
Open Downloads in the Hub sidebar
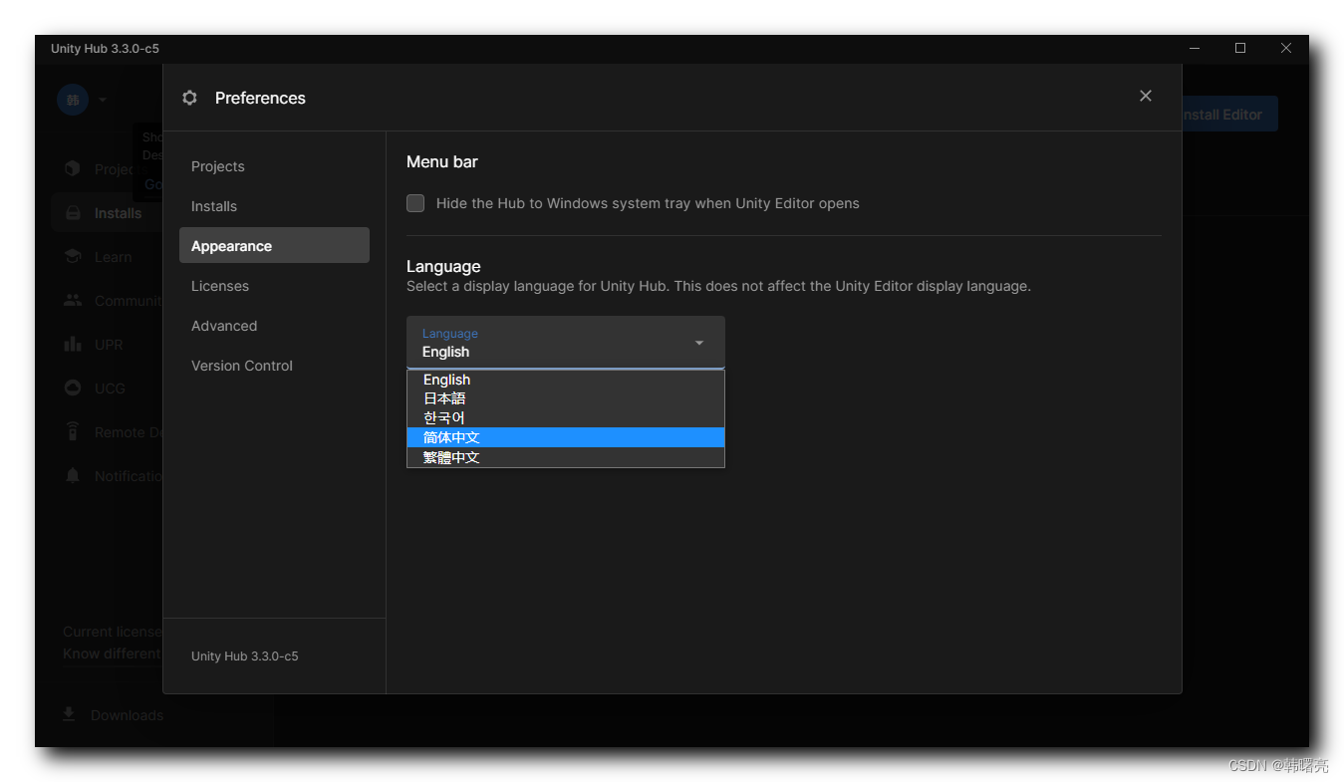point(127,715)
